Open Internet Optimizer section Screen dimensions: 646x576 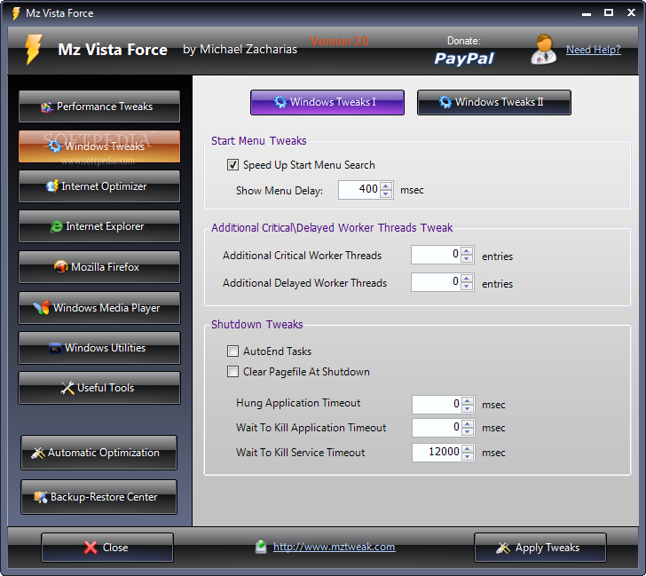pyautogui.click(x=99, y=186)
